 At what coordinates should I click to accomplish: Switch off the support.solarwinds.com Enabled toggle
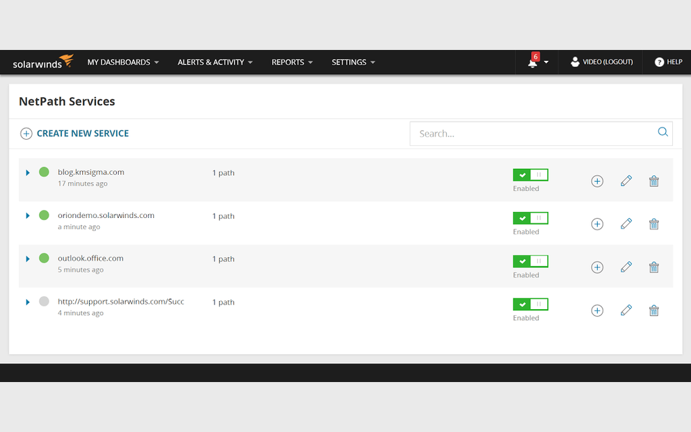pos(530,304)
